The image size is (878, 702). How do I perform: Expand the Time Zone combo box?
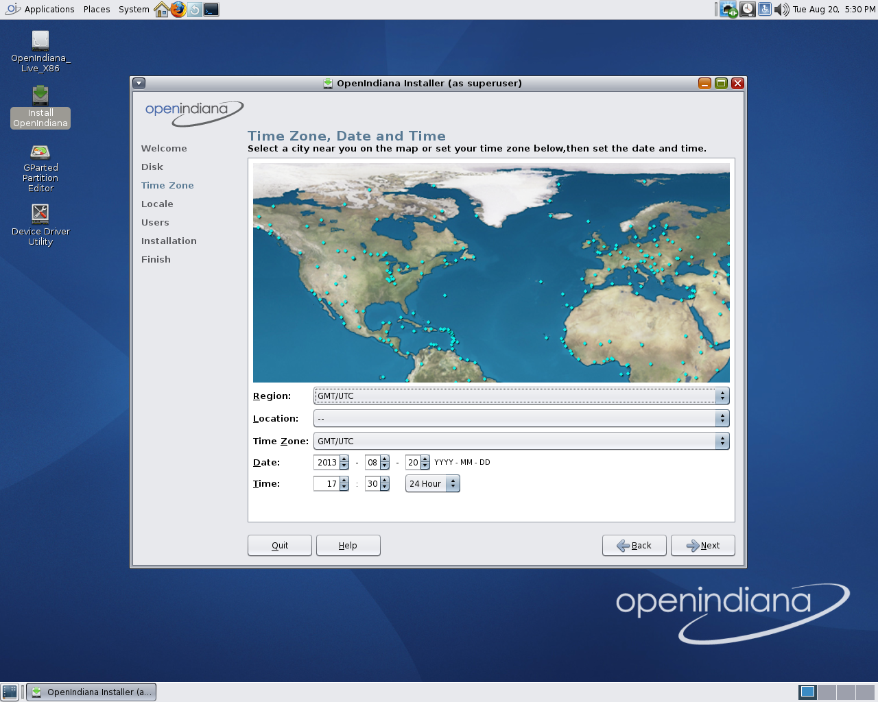(x=521, y=441)
